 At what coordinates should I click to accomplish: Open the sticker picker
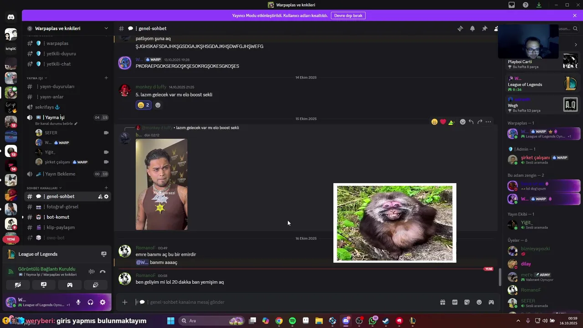pos(467,302)
